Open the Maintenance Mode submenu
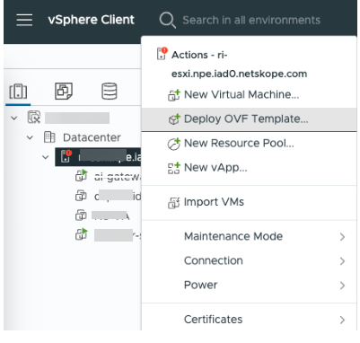Viewport: 360px width, 343px height. pyautogui.click(x=249, y=237)
